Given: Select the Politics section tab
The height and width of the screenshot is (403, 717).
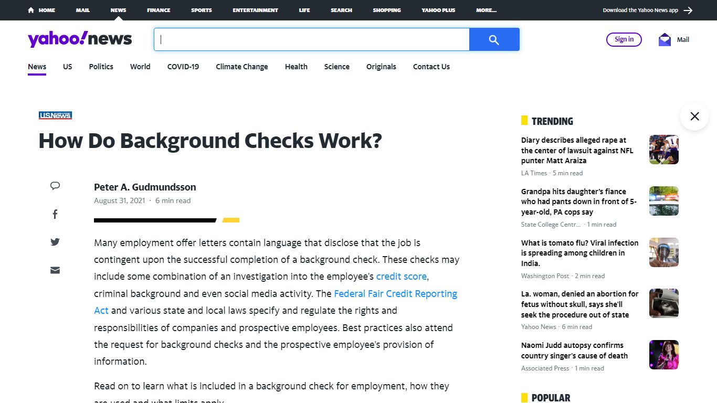Looking at the screenshot, I should pyautogui.click(x=101, y=67).
